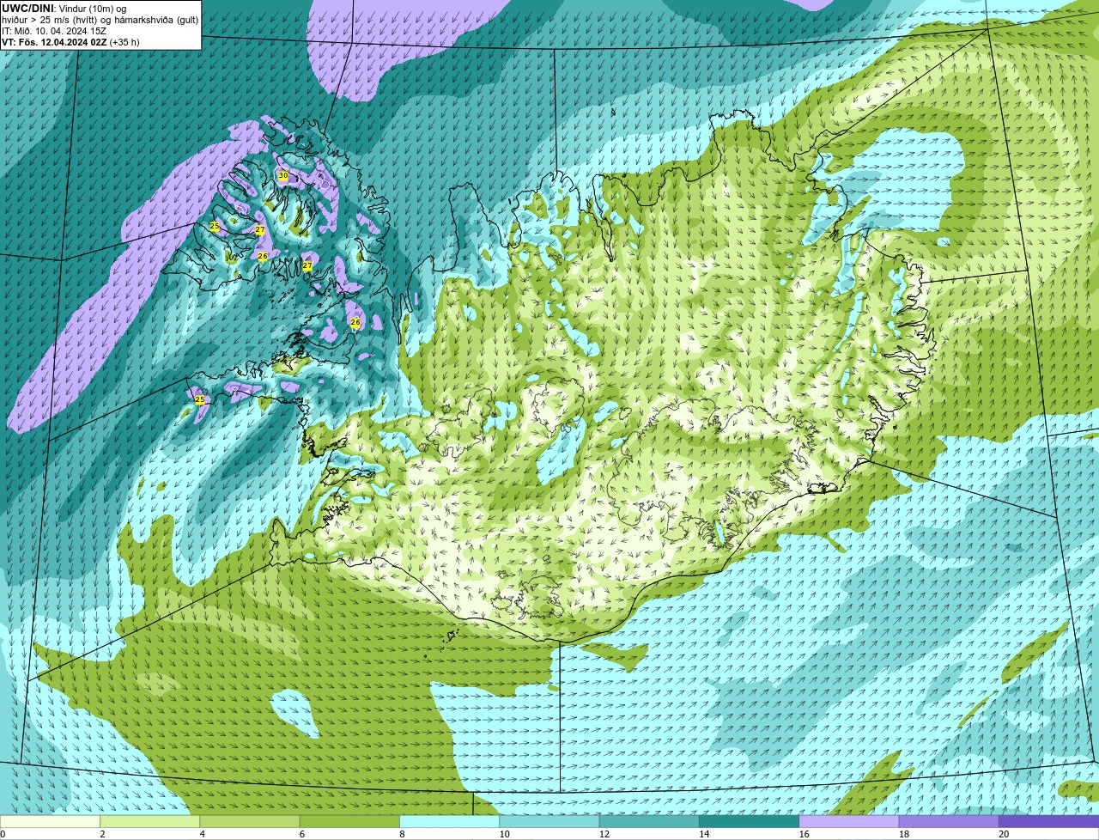
Task: Click the '0' tick label on the color scale
Action: (x=3, y=834)
